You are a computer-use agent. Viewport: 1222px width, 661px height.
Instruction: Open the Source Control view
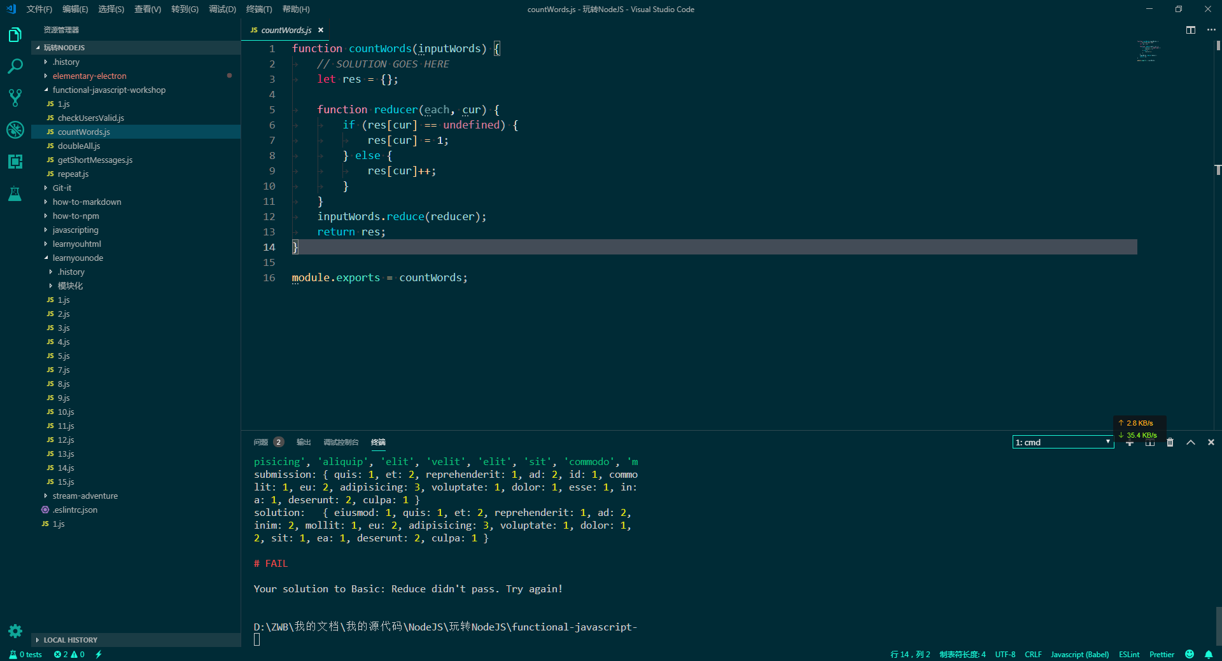(x=15, y=97)
